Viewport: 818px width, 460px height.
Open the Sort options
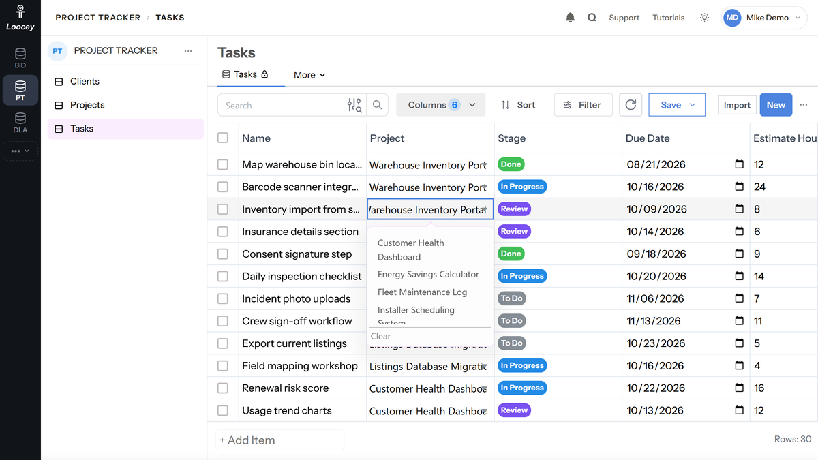point(518,105)
